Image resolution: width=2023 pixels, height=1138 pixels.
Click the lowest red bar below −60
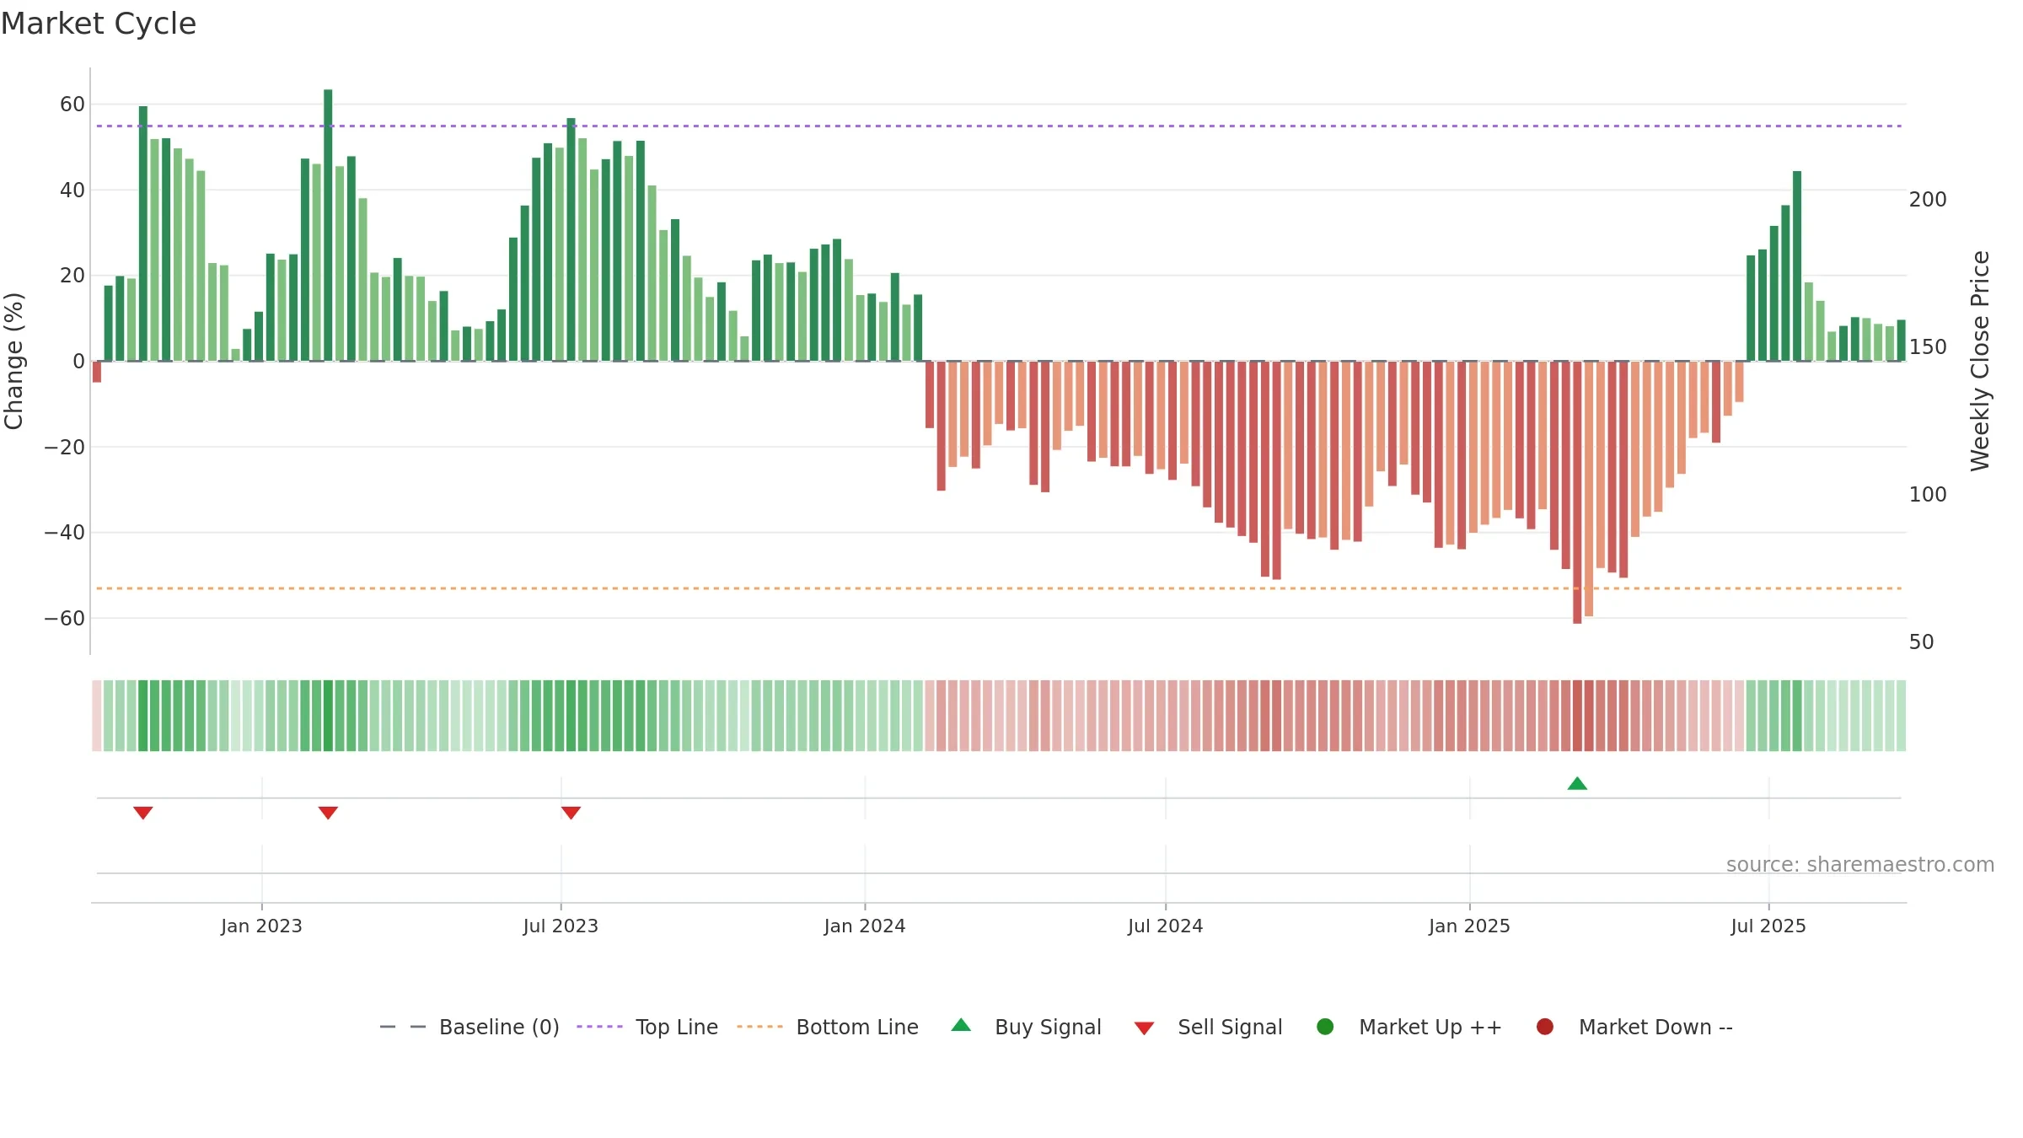[x=1577, y=492]
